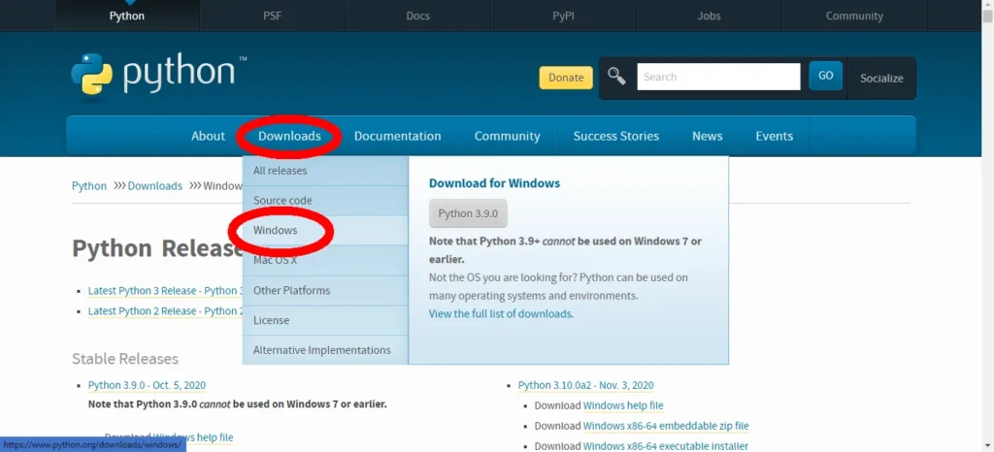994x452 pixels.
Task: Switch to the Docs top tab
Action: tap(417, 16)
